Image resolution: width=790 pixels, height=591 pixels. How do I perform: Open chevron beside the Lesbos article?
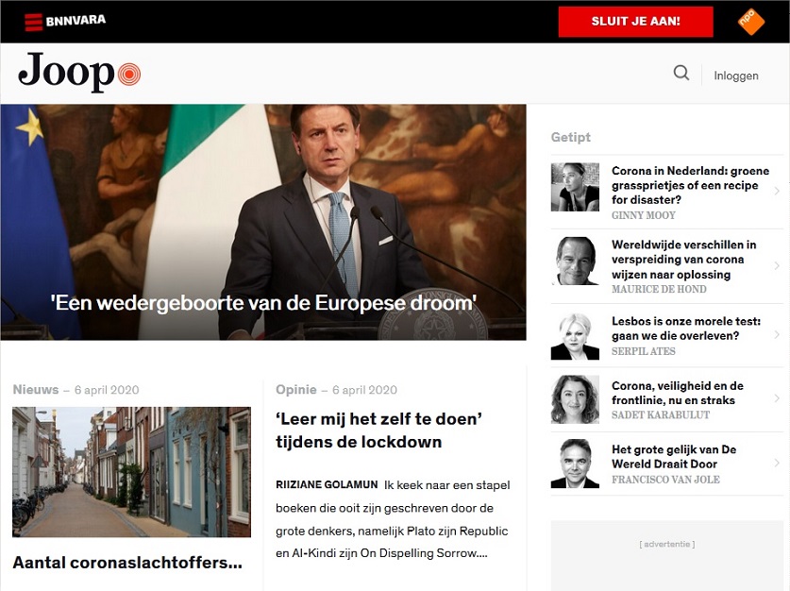777,334
